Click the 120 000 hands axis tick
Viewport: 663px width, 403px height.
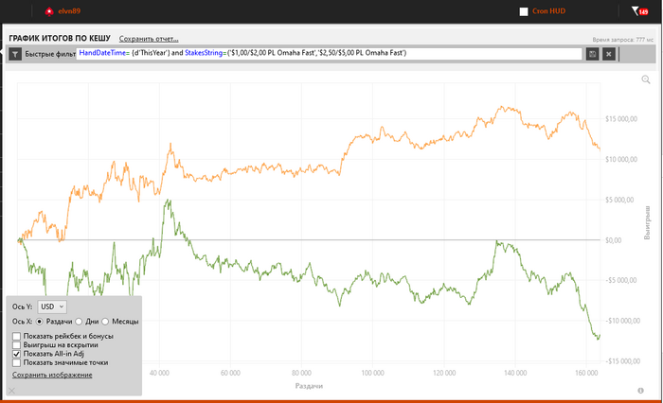click(444, 373)
